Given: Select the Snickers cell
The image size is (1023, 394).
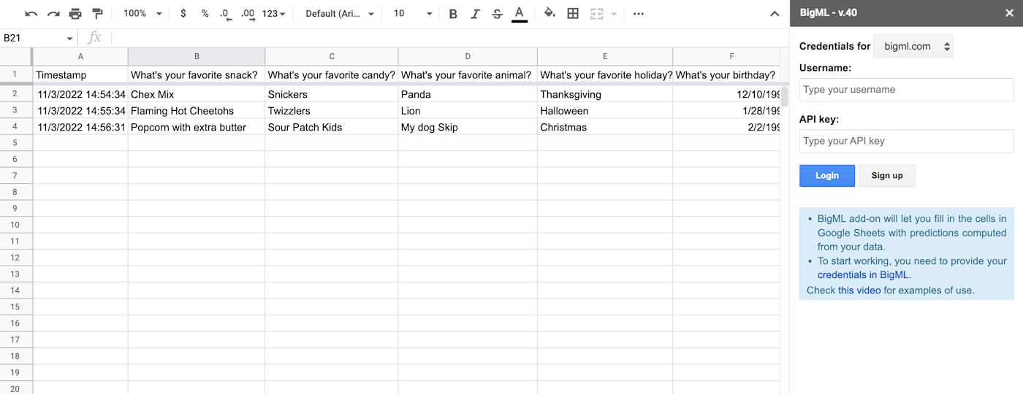Looking at the screenshot, I should 332,94.
